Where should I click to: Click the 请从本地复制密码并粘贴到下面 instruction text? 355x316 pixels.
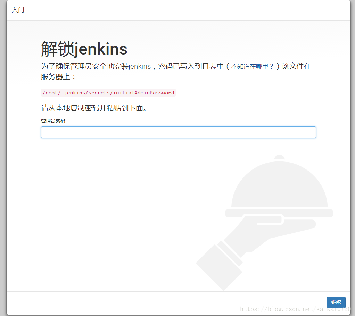tap(94, 108)
